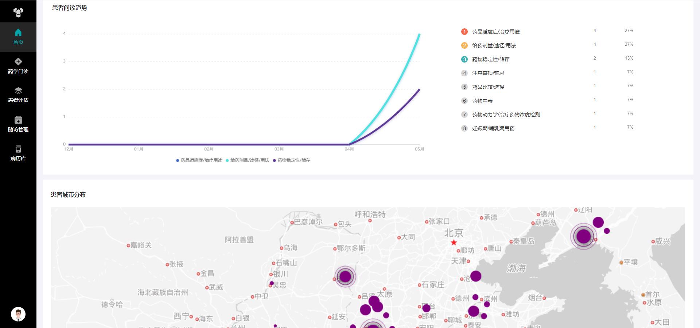Viewport: 700px width, 328px height.
Task: Open the 患者评估 section
Action: [18, 95]
